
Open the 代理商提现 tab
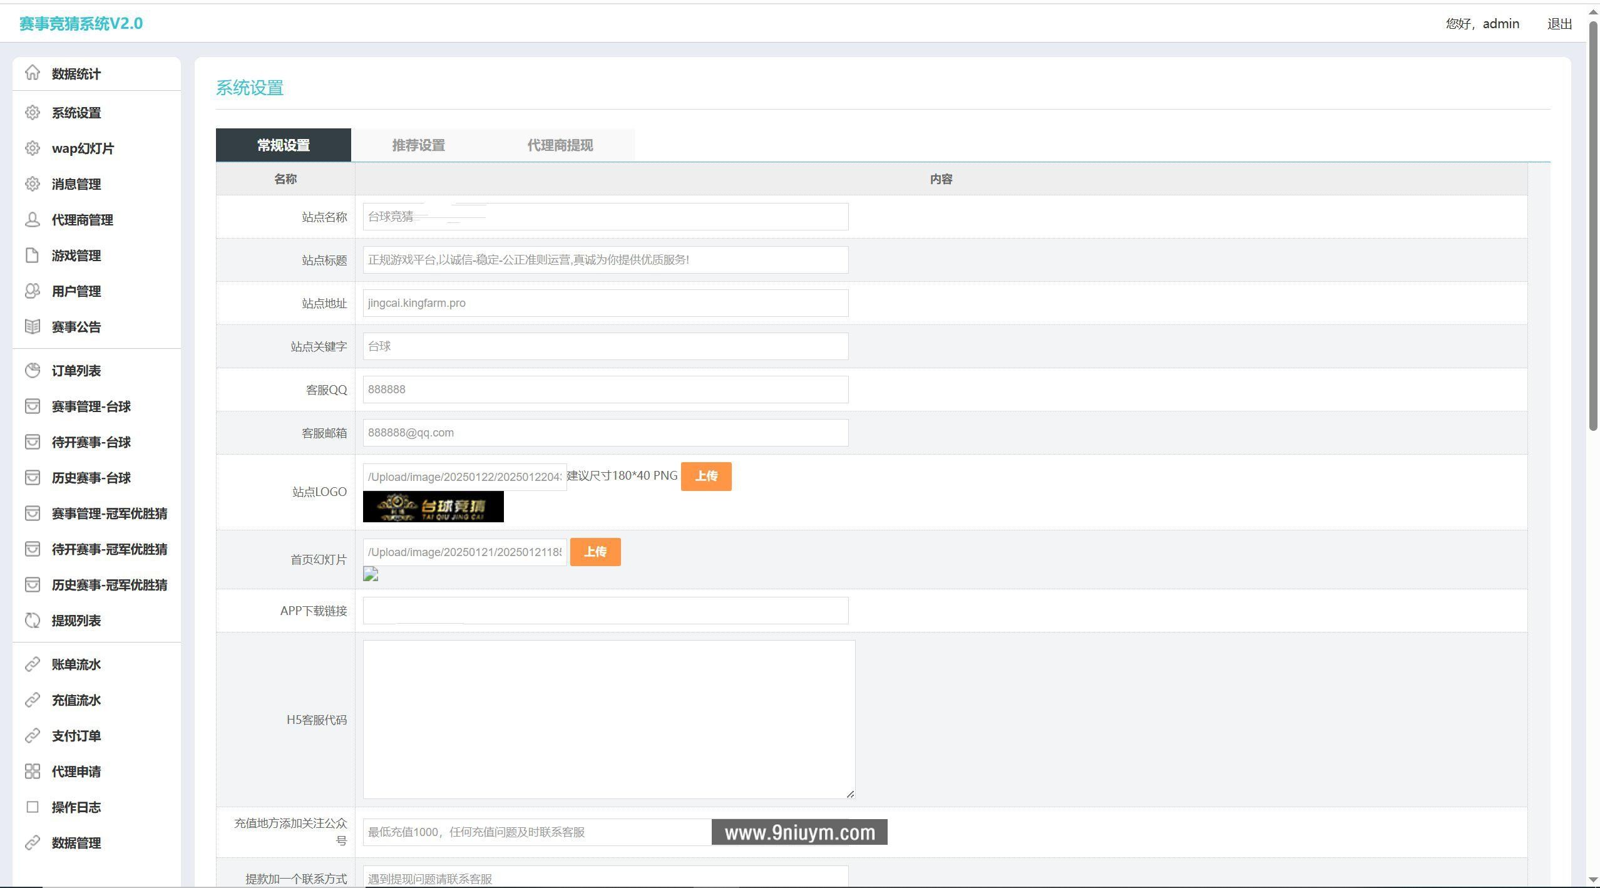click(x=560, y=145)
